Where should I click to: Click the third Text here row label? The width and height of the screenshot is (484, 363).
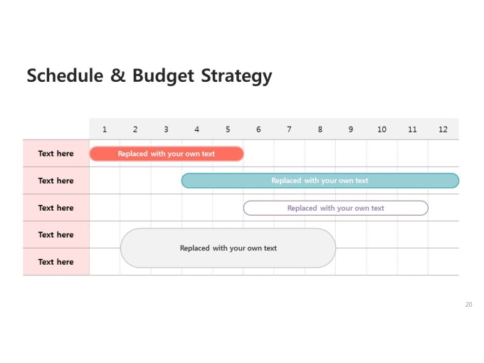(x=56, y=208)
